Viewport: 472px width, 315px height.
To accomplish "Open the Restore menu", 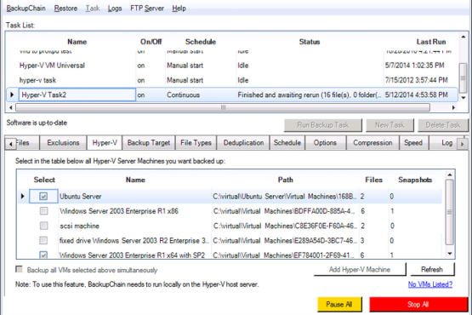I will click(x=65, y=9).
